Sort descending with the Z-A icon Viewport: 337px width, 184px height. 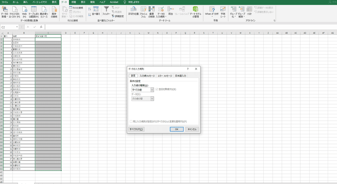pos(90,14)
